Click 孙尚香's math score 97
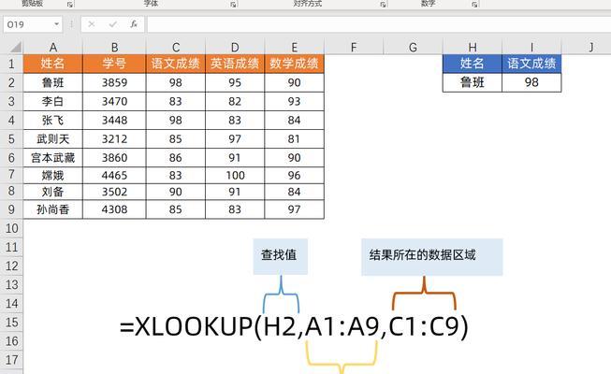This screenshot has height=374, width=611. pos(294,209)
